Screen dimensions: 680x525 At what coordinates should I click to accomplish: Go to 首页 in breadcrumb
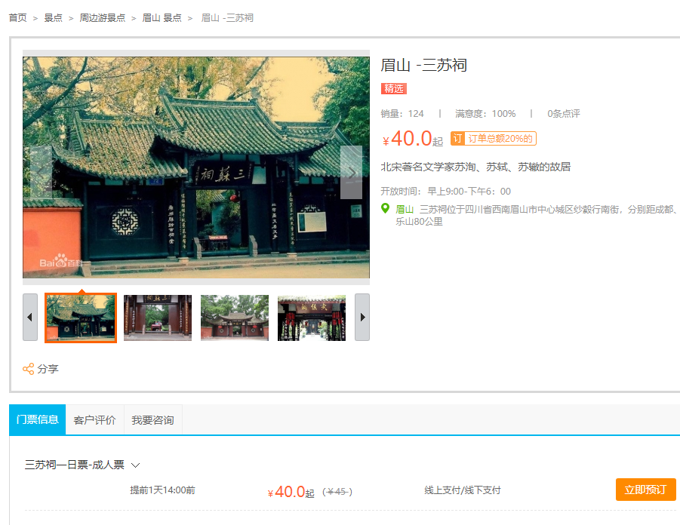coord(18,17)
